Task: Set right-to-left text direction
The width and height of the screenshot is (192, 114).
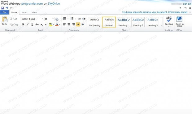Action: [x=83, y=24]
